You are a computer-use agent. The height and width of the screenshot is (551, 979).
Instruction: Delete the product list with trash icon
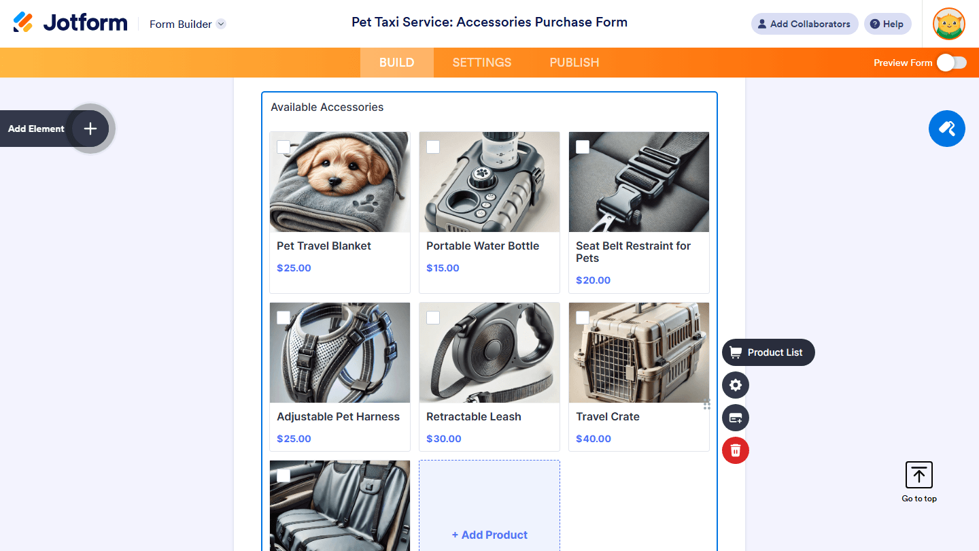coord(736,450)
